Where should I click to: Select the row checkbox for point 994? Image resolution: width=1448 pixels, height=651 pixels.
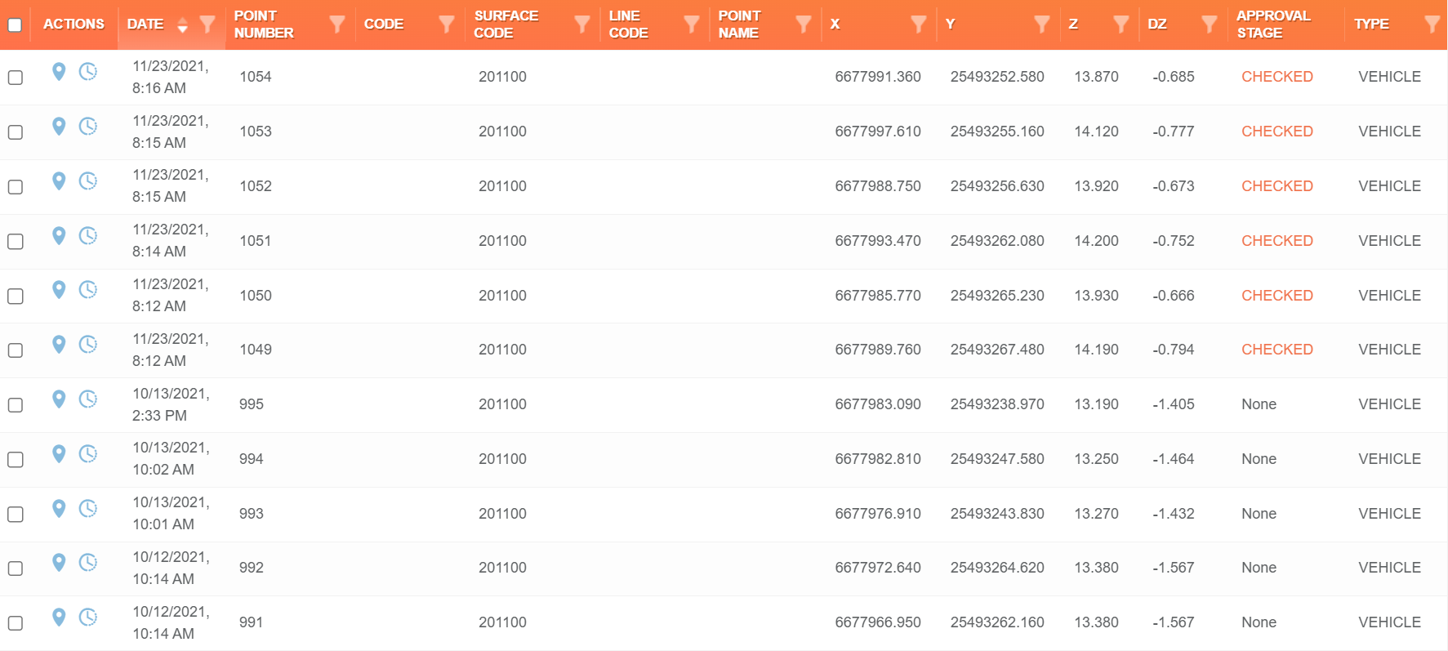pos(15,460)
